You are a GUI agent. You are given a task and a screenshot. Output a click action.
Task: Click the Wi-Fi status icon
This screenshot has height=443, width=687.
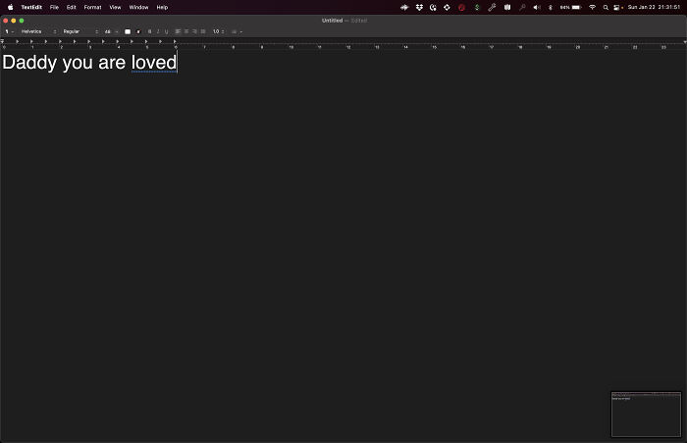pos(592,7)
